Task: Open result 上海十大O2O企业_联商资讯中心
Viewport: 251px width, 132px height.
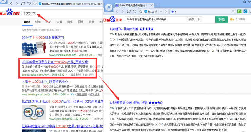Action: pos(45,82)
